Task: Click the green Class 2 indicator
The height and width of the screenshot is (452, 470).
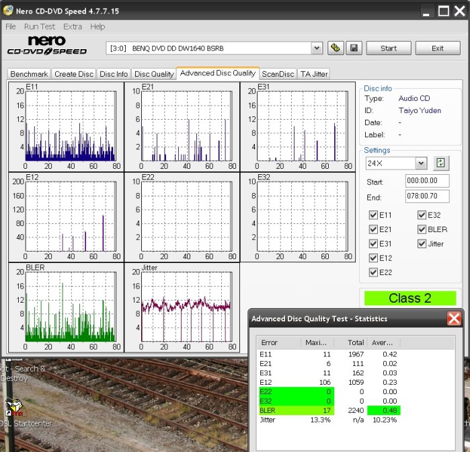Action: [x=410, y=298]
